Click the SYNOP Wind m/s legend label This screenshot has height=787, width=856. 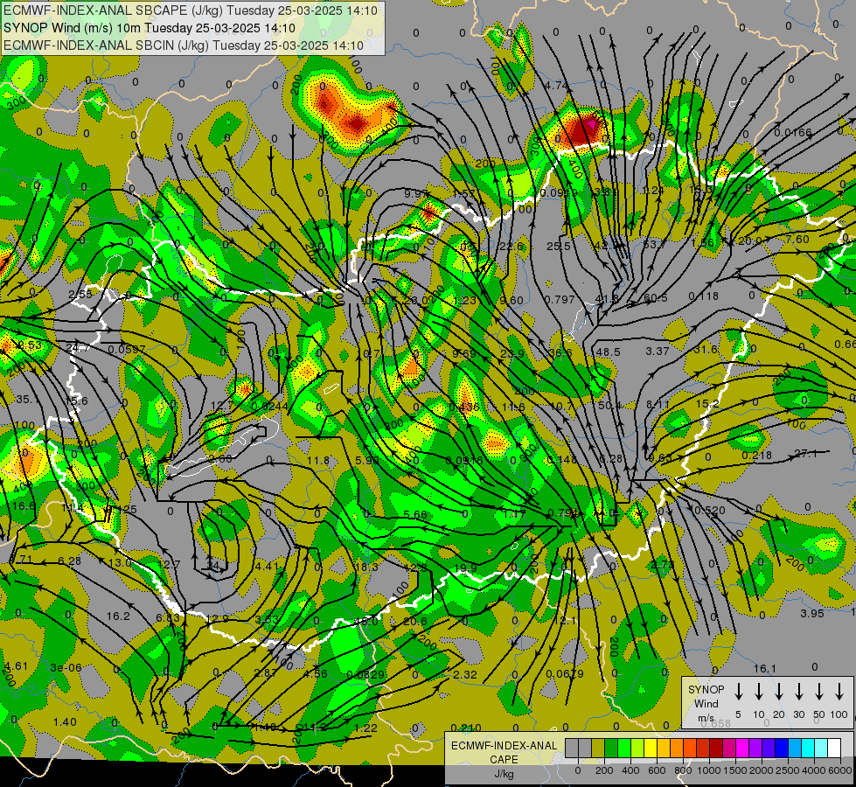(x=706, y=703)
